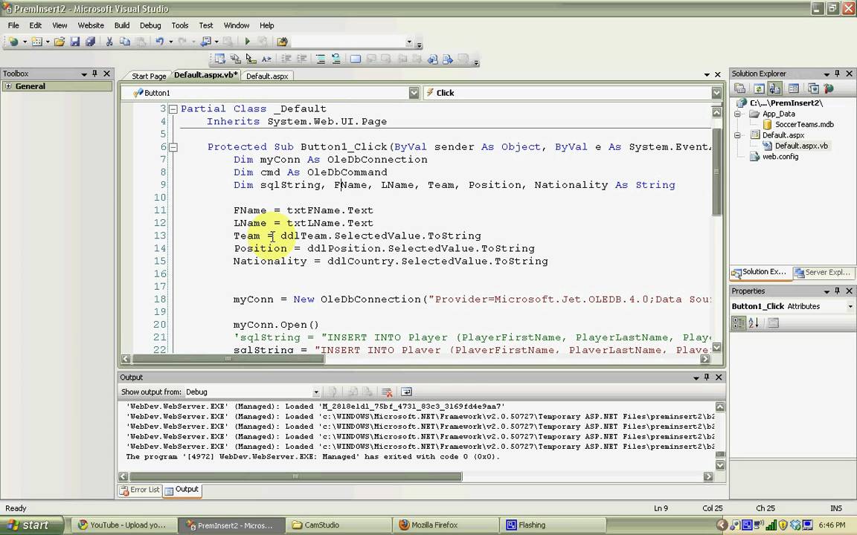
Task: Collapse the Partial Class _Default code region
Action: click(173, 109)
